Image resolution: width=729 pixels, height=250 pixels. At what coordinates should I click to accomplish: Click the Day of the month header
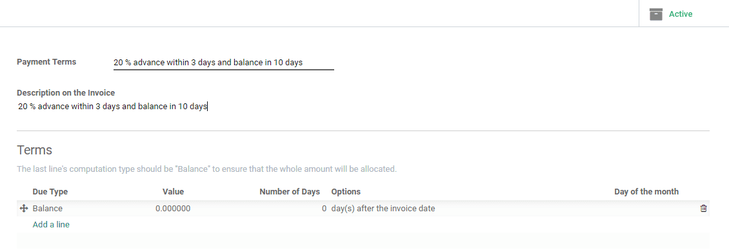tap(646, 191)
